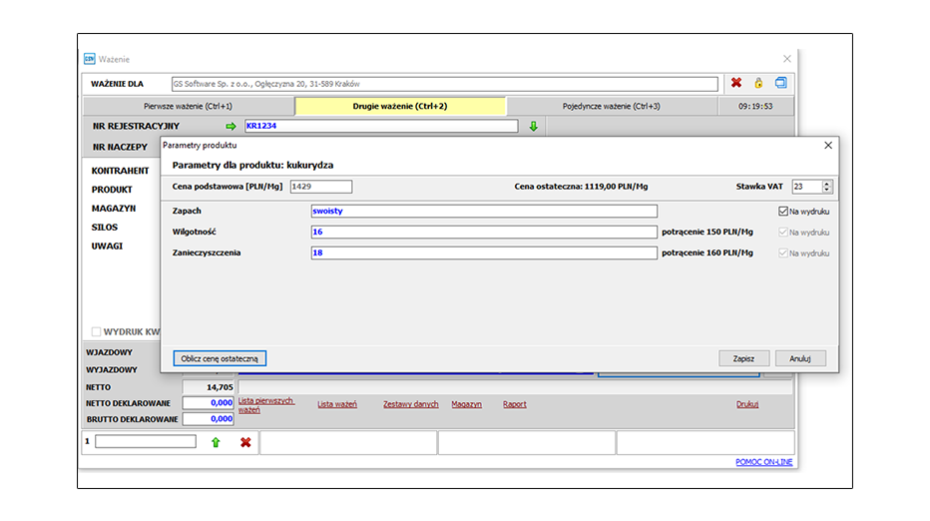This screenshot has width=930, height=521.
Task: Open the POMOC ON-LINE help link
Action: [763, 462]
